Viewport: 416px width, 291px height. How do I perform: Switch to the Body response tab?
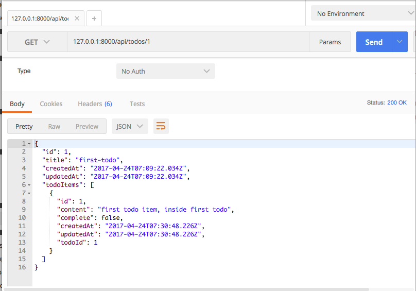pyautogui.click(x=17, y=104)
